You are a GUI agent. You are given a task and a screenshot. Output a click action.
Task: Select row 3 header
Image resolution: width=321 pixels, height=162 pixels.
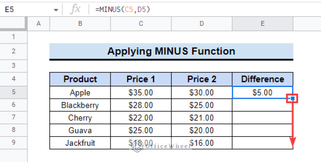coord(13,66)
